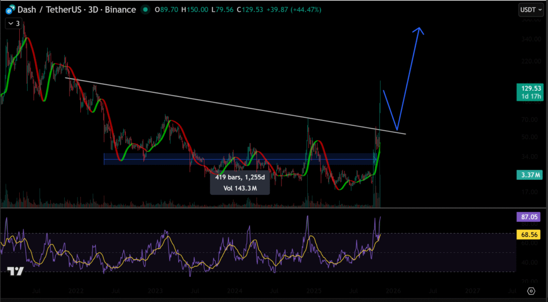This screenshot has height=302, width=548.
Task: Click the 2026 label on time axis
Action: [393, 291]
